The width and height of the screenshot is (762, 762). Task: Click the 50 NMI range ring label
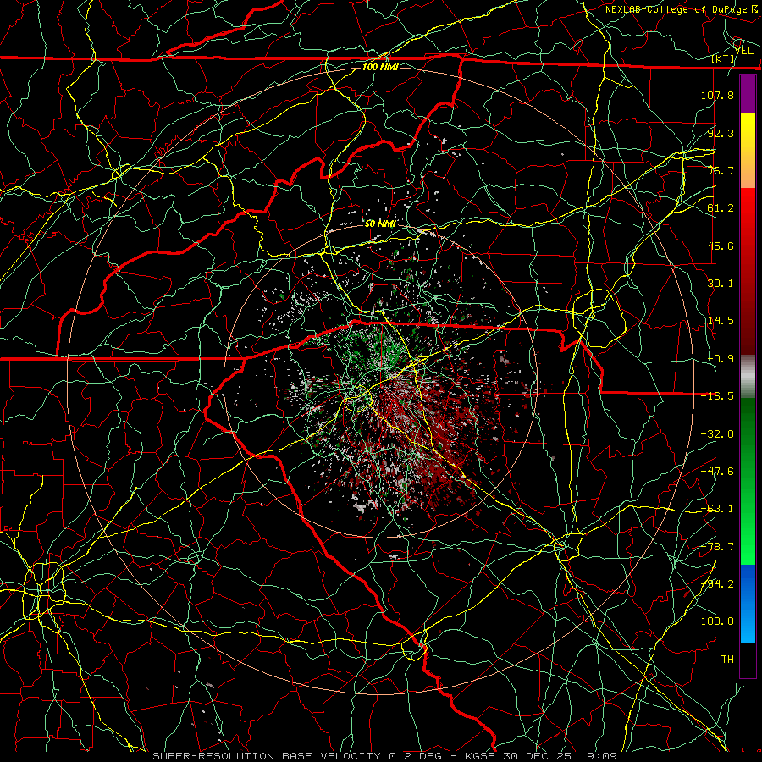tap(380, 224)
